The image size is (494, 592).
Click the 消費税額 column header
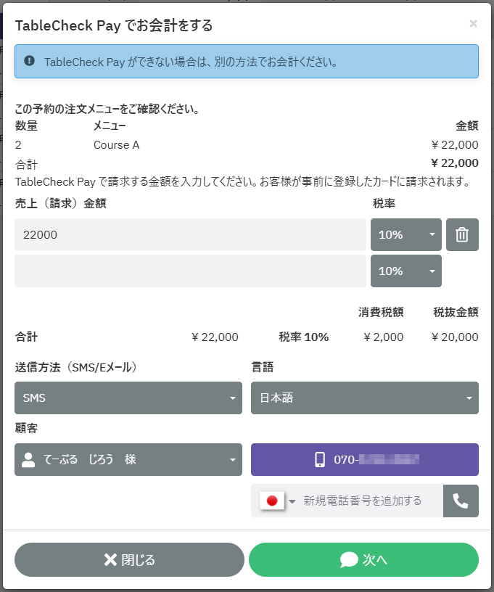pos(381,312)
